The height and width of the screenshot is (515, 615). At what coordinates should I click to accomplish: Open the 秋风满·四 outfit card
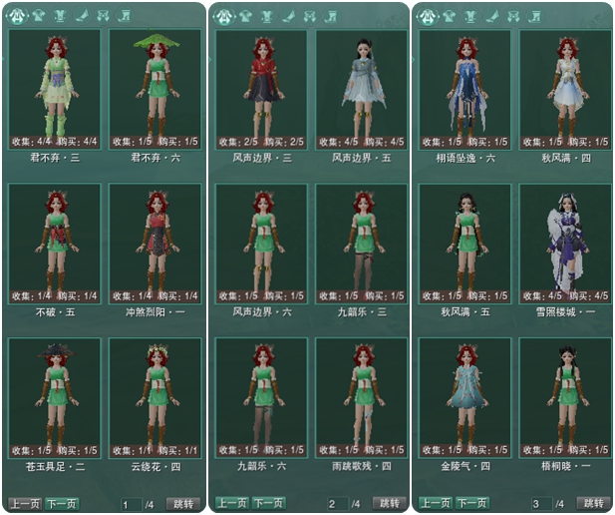click(x=565, y=90)
